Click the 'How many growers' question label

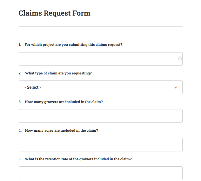(x=64, y=102)
